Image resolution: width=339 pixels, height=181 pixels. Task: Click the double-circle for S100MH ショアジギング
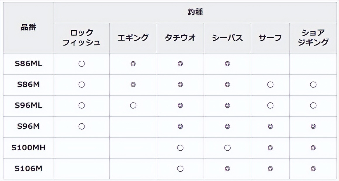pyautogui.click(x=313, y=148)
